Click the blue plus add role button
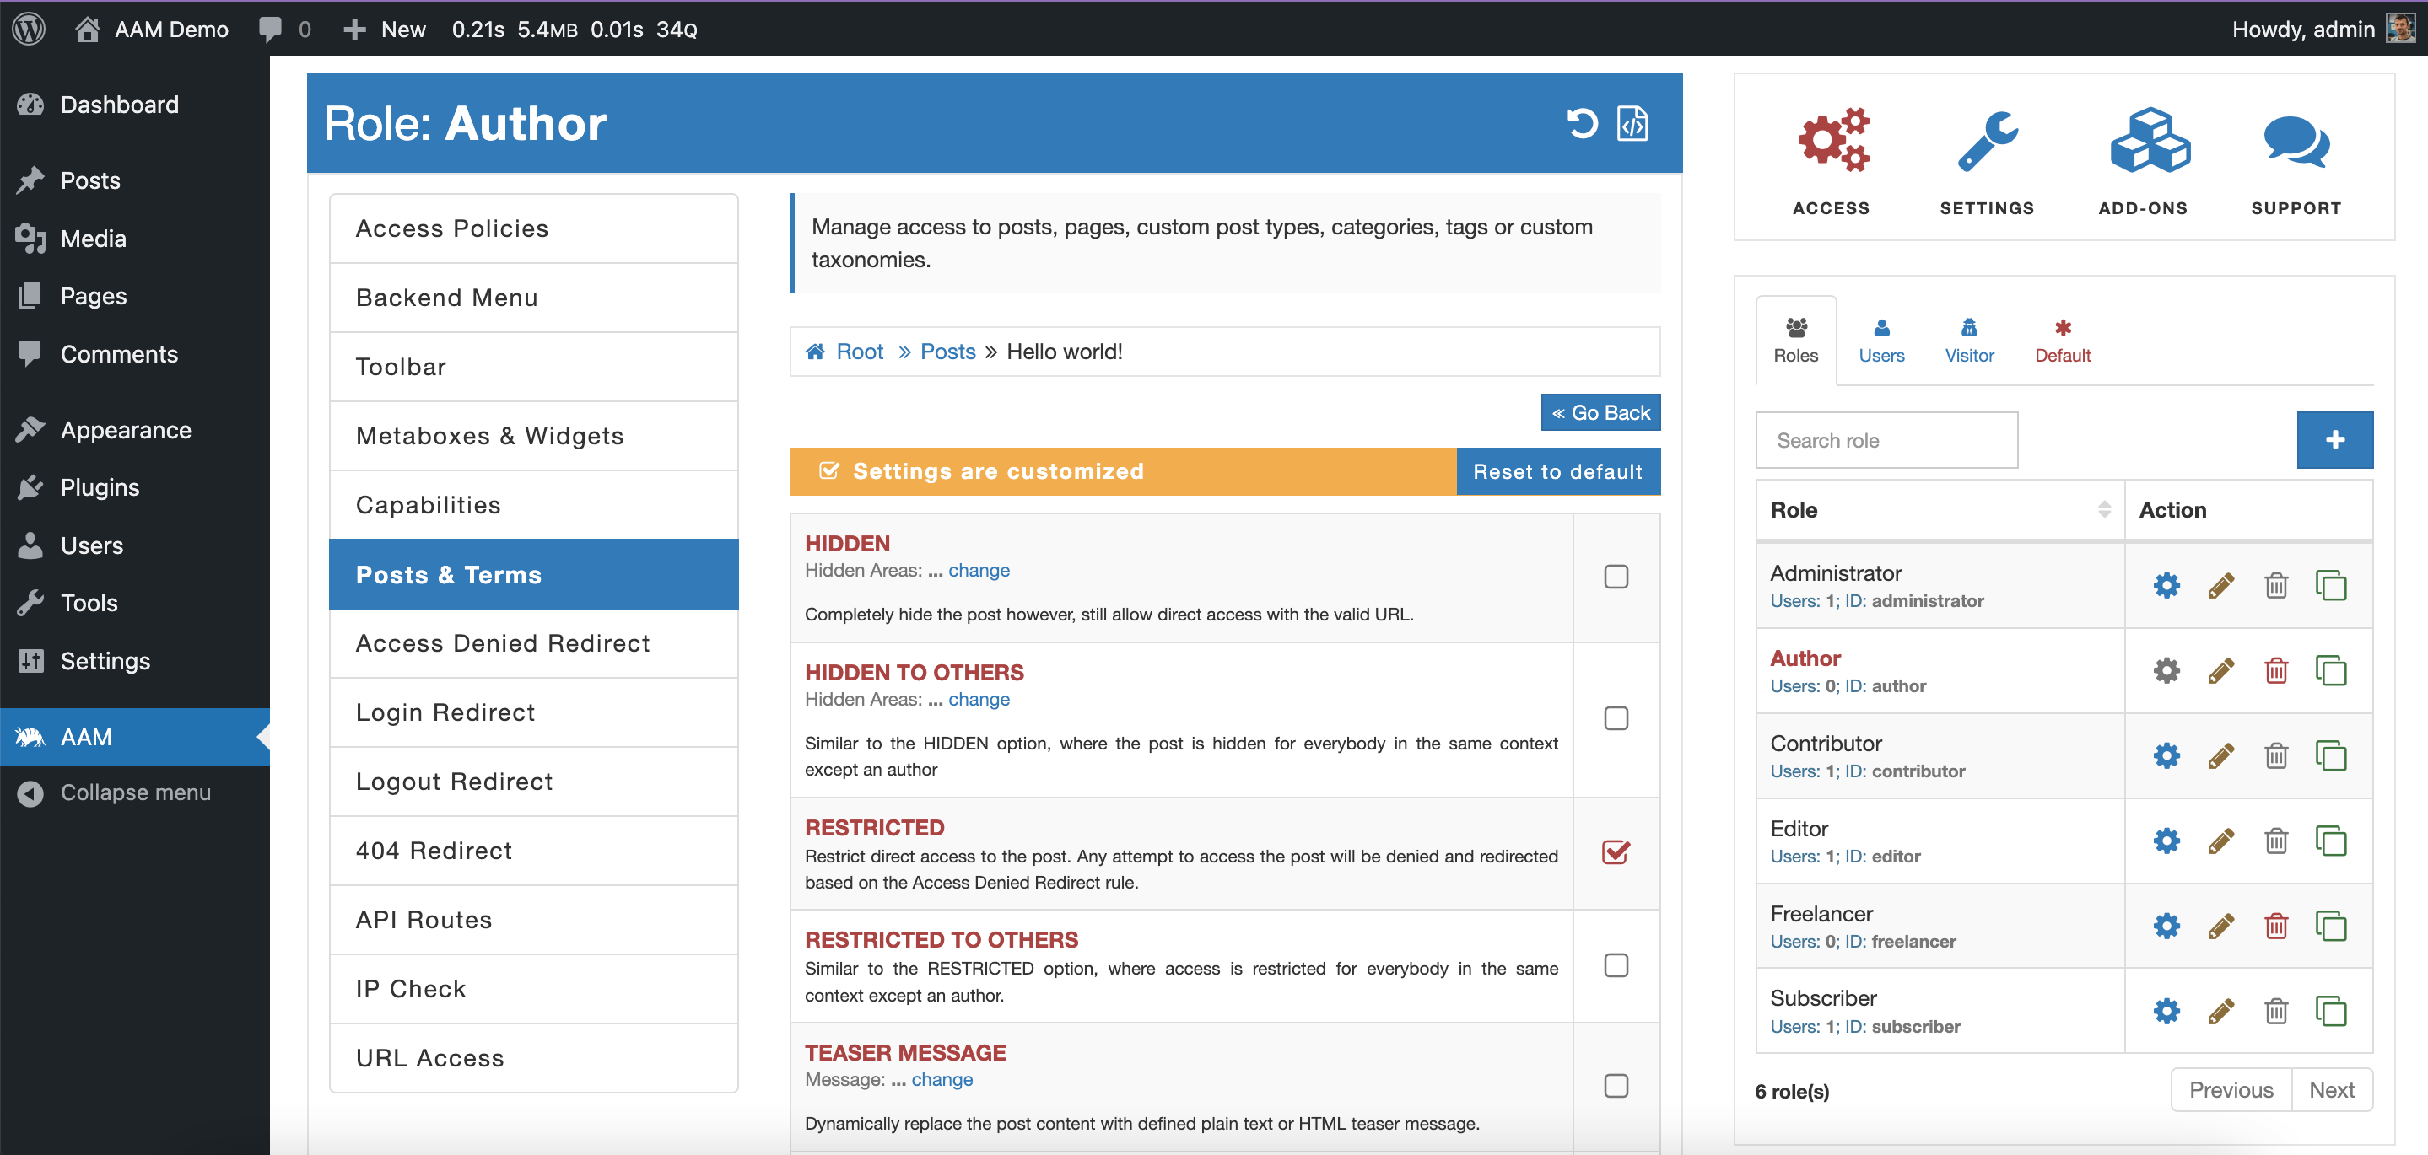The height and width of the screenshot is (1155, 2428). 2334,440
